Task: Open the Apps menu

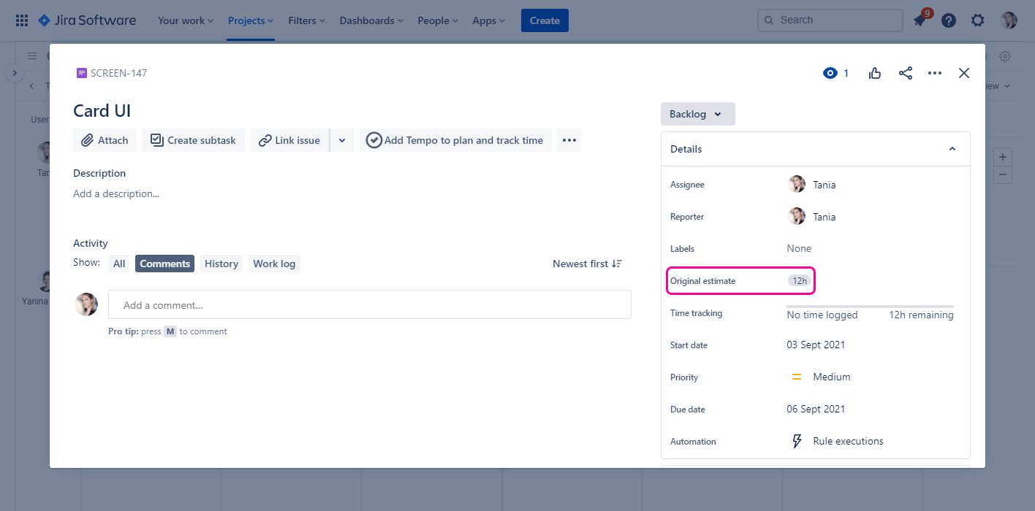Action: click(489, 20)
